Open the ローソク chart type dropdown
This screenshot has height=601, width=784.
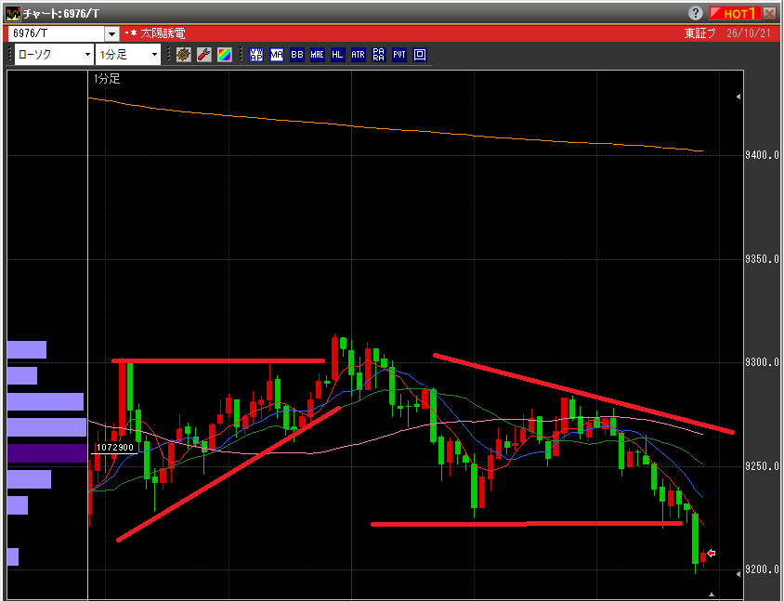click(x=54, y=55)
